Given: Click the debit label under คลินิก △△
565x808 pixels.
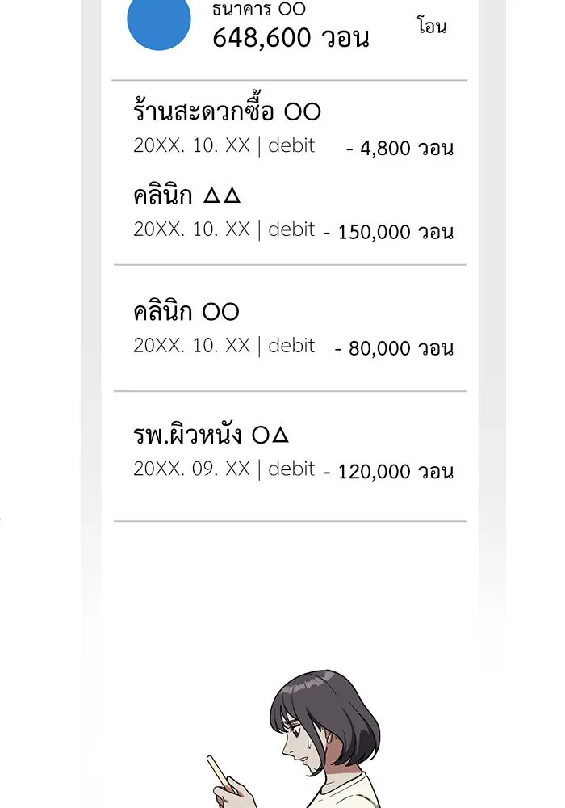Looking at the screenshot, I should point(291,229).
